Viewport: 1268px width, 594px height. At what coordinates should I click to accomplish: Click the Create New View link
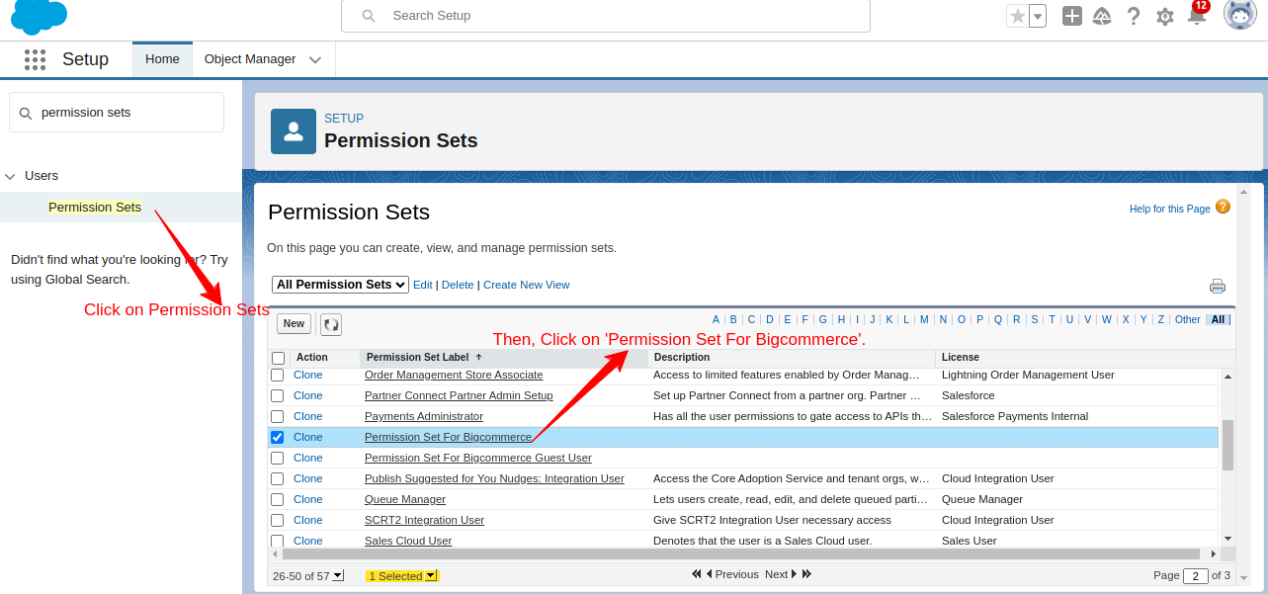[527, 285]
